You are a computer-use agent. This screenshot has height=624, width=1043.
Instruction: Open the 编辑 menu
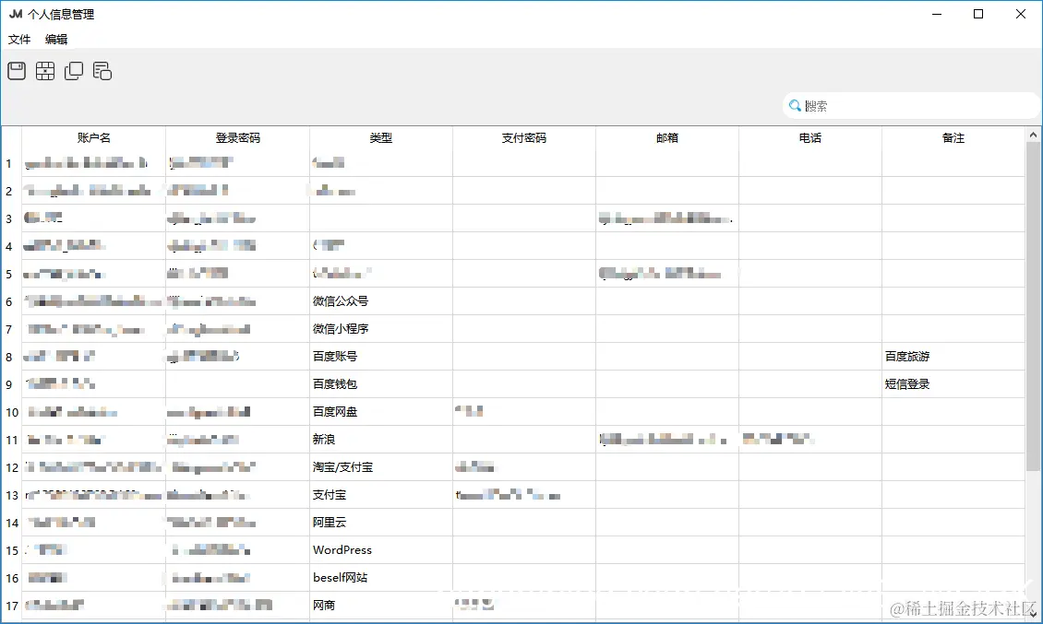56,40
